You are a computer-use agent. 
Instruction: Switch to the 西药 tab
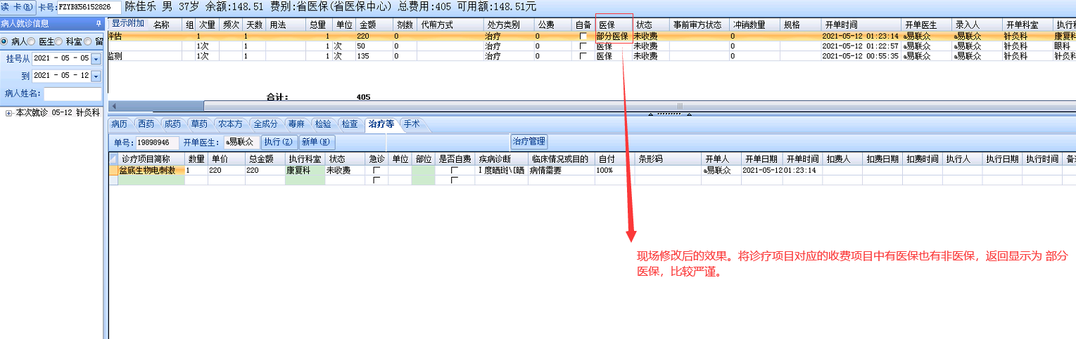[146, 124]
